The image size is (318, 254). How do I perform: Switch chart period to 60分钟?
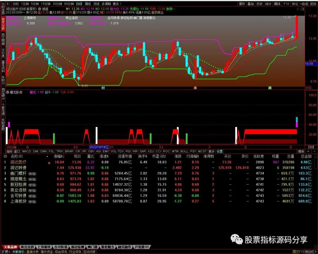69,4
